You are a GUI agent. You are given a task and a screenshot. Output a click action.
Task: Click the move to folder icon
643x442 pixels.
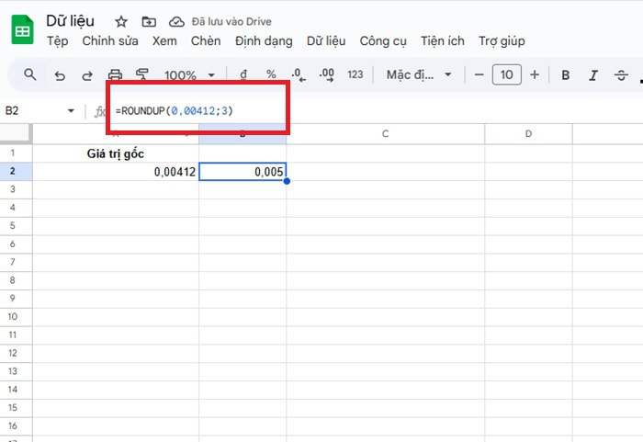coord(149,21)
